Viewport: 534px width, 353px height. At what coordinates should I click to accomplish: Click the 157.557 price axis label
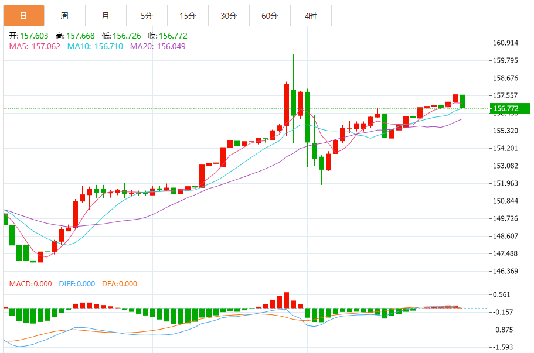point(506,95)
